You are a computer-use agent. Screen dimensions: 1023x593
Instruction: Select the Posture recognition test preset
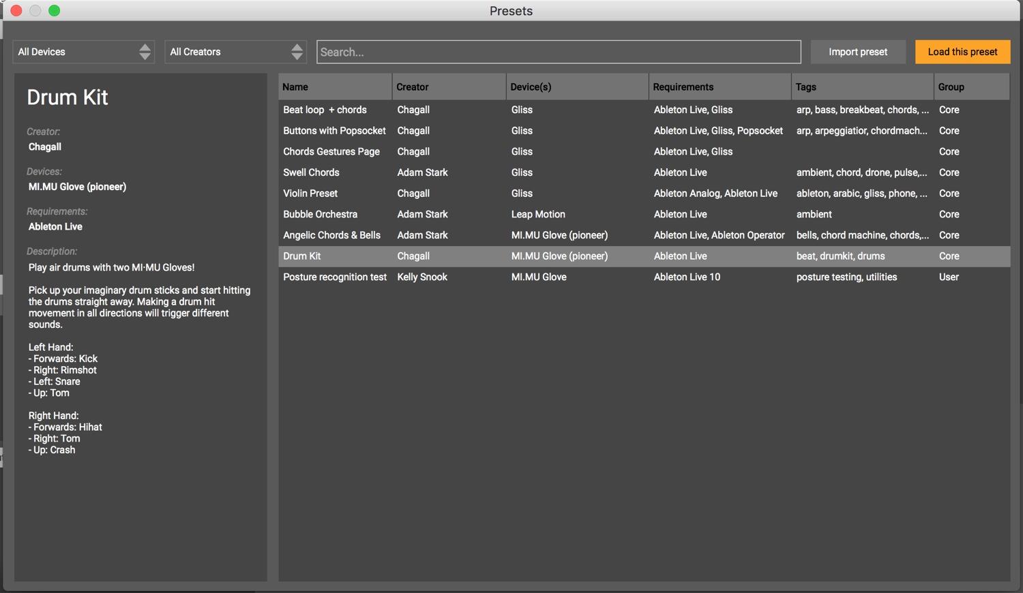644,277
